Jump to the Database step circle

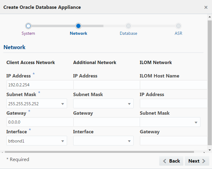(128, 26)
